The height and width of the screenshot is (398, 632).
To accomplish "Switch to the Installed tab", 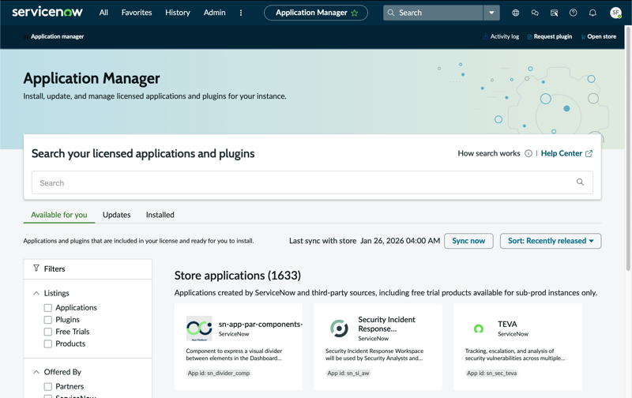I will 160,215.
